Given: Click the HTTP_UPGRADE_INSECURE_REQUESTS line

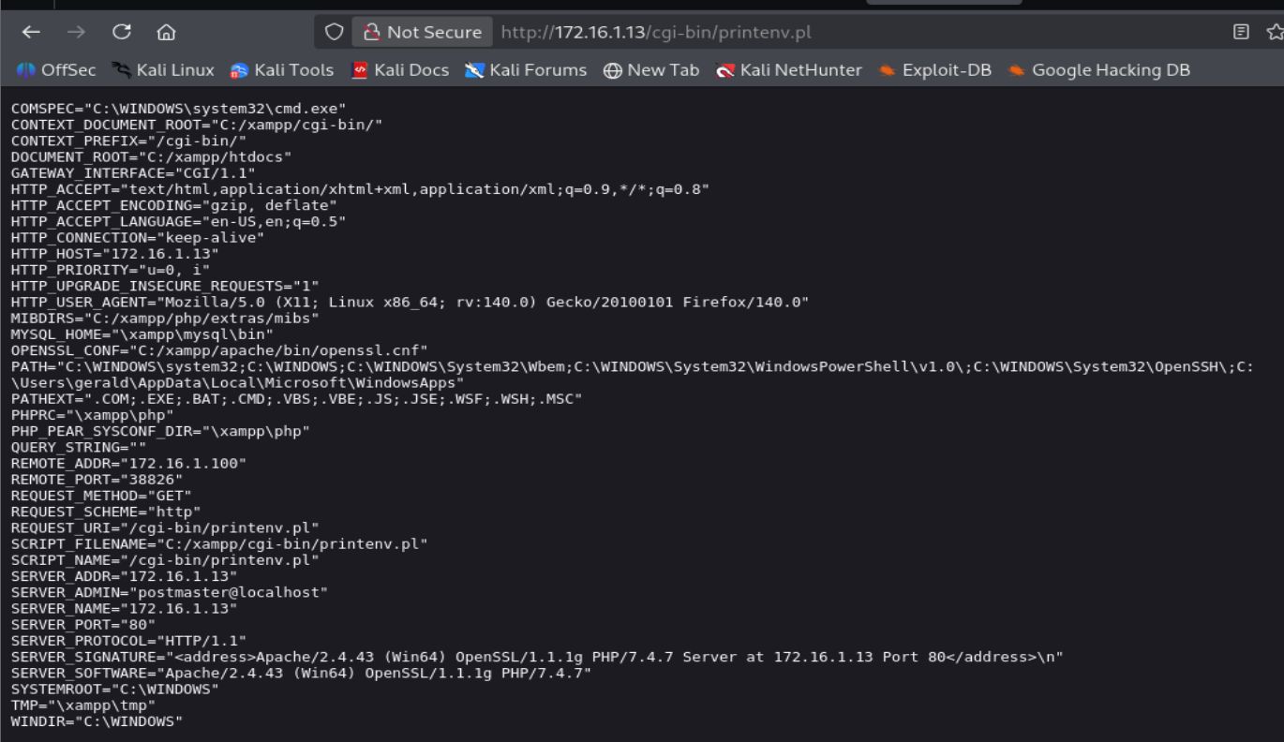Looking at the screenshot, I should 165,285.
